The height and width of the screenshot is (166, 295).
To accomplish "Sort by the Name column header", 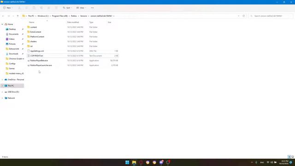I will point(32,22).
